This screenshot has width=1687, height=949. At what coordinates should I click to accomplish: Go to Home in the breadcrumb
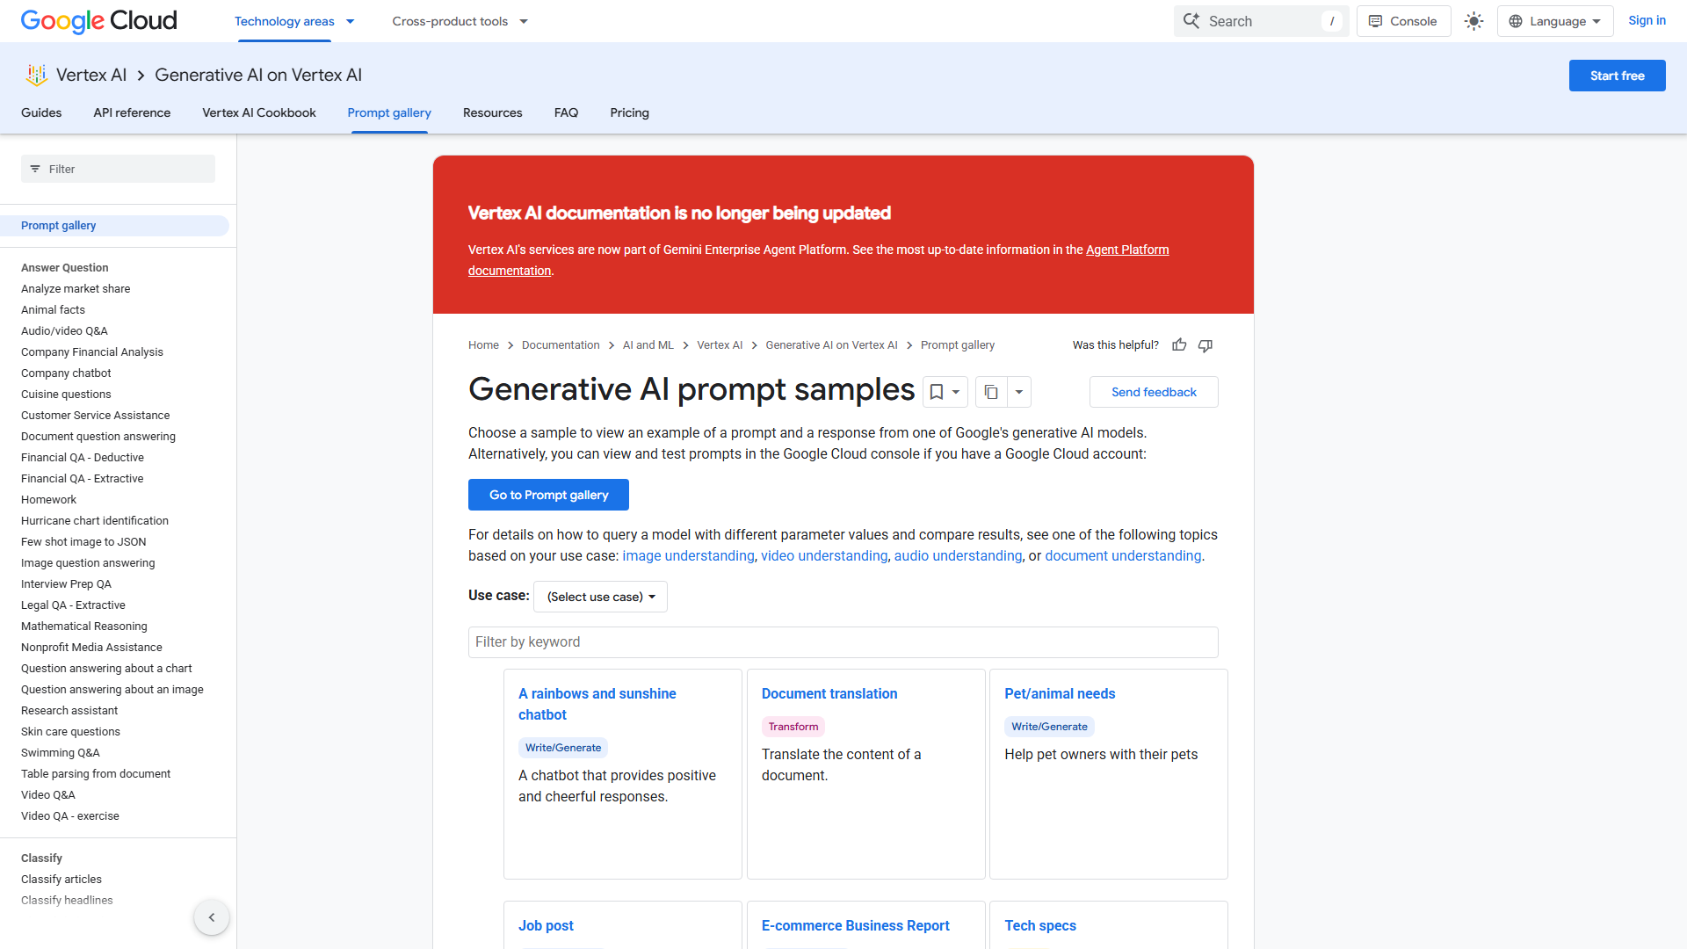point(483,345)
